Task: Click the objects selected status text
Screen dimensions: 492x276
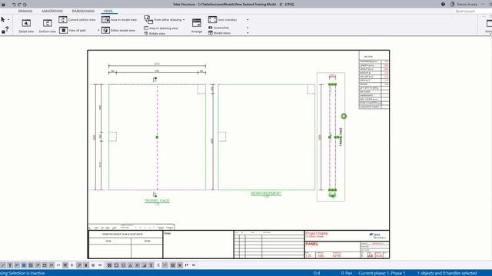Action: click(x=447, y=273)
